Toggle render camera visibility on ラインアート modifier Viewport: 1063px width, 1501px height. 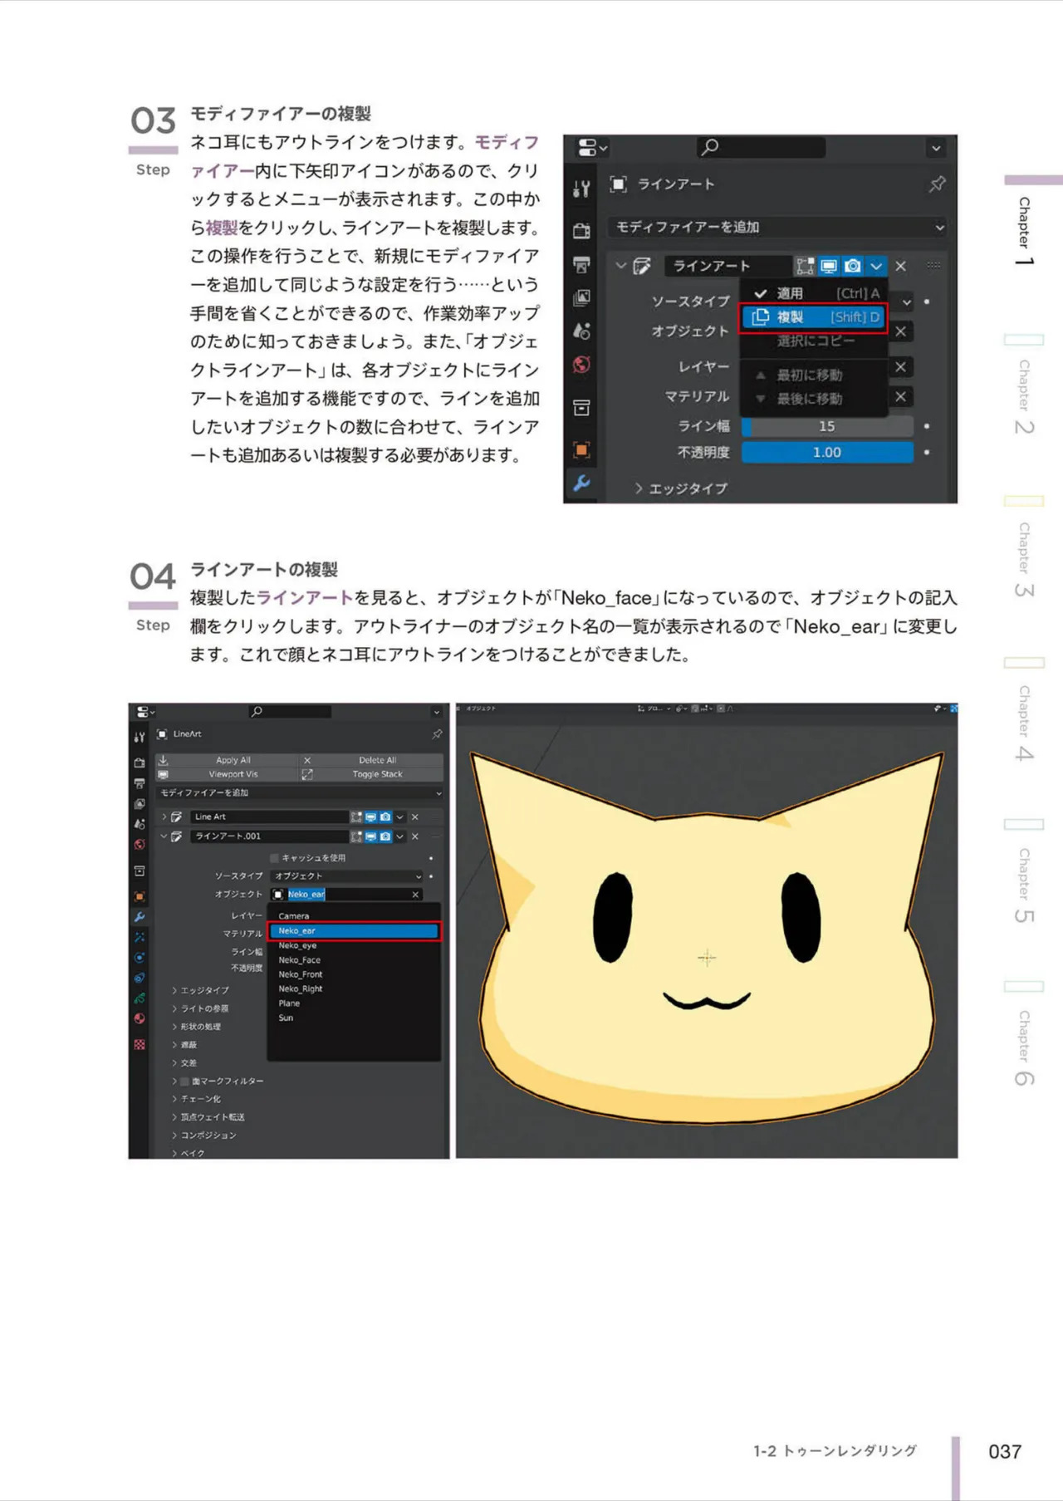tap(852, 266)
